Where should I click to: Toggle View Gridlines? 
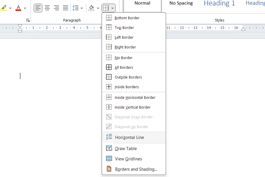134,159
